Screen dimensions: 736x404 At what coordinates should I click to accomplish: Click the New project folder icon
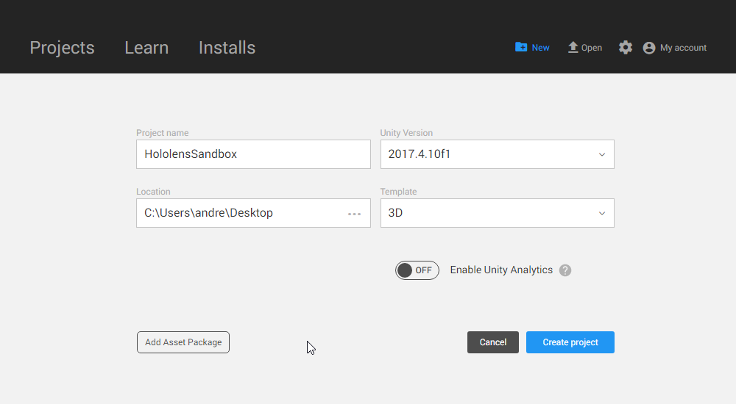click(521, 47)
